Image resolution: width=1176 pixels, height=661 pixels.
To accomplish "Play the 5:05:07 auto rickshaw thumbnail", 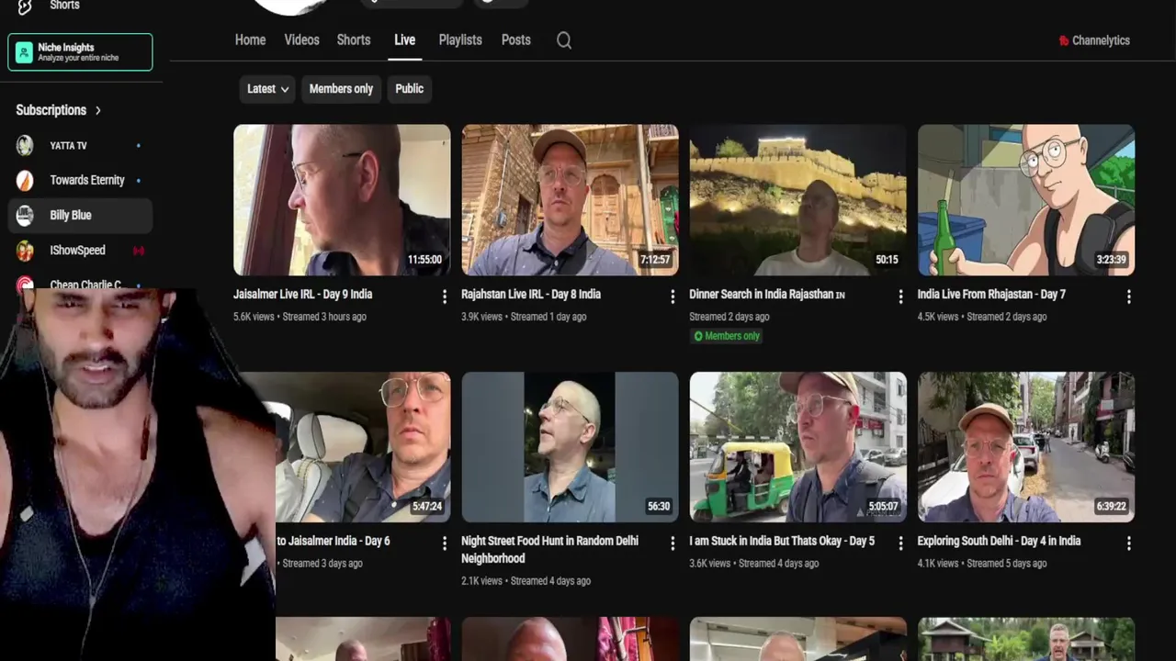I will tap(797, 447).
